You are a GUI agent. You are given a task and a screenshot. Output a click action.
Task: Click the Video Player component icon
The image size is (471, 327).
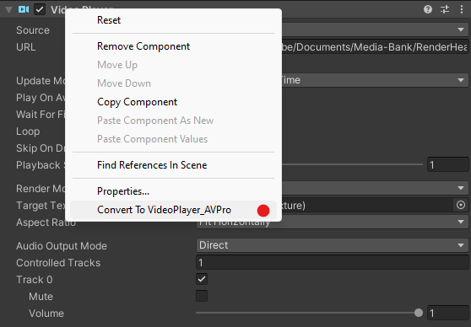(x=24, y=9)
